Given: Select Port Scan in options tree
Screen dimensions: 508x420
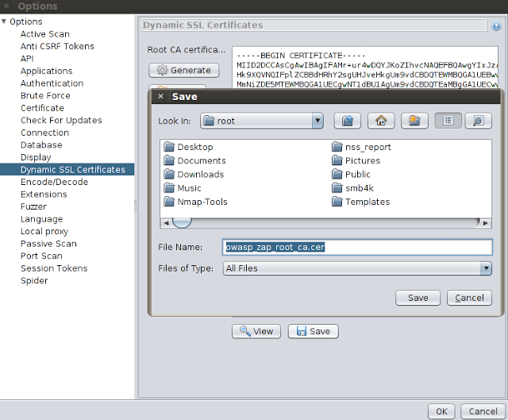Looking at the screenshot, I should point(41,256).
